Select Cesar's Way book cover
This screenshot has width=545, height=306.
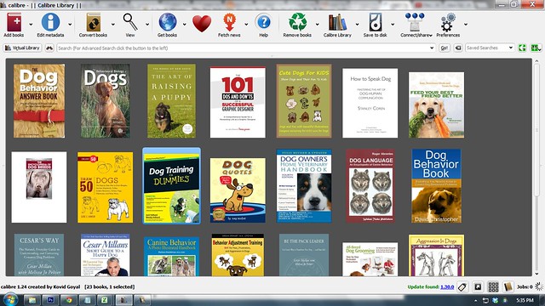[x=39, y=255]
